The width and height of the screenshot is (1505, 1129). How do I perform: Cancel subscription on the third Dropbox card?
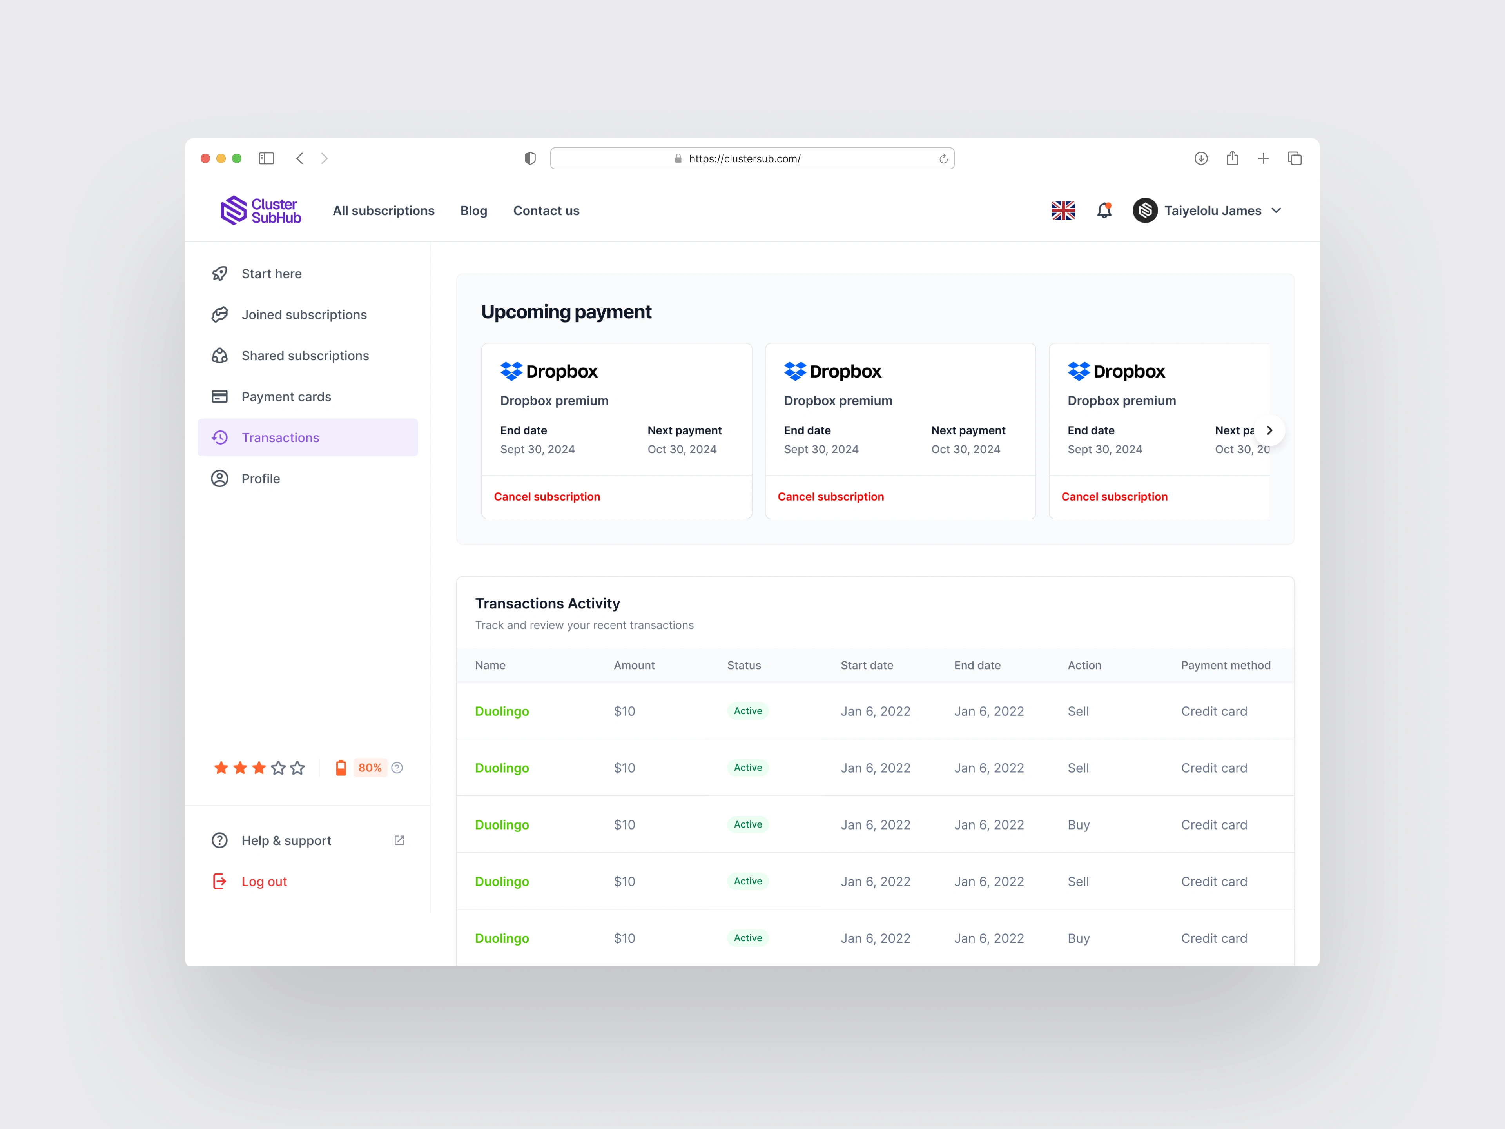pyautogui.click(x=1115, y=497)
